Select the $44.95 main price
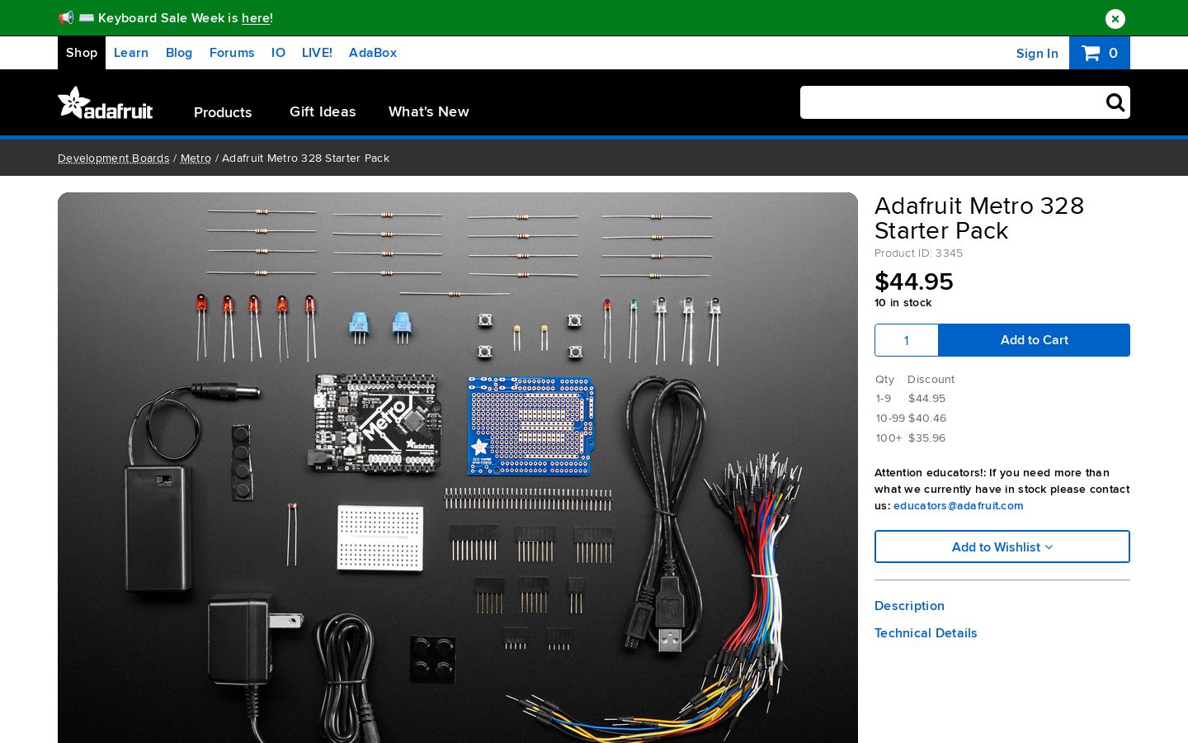1188x743 pixels. (914, 282)
